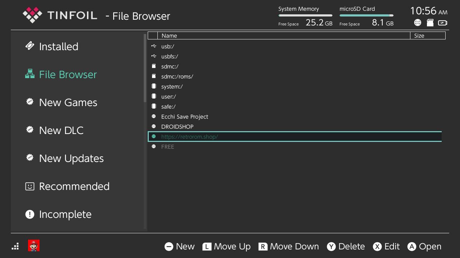Select the safe:/ entry
This screenshot has height=258, width=460.
point(295,106)
